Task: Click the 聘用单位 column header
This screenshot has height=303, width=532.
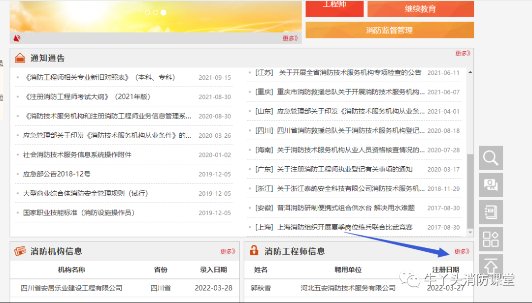Action: click(348, 270)
